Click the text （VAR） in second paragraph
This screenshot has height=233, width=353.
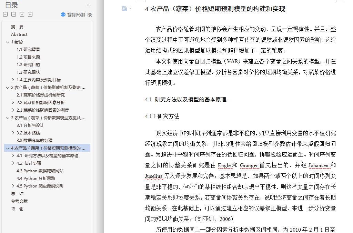232,61
